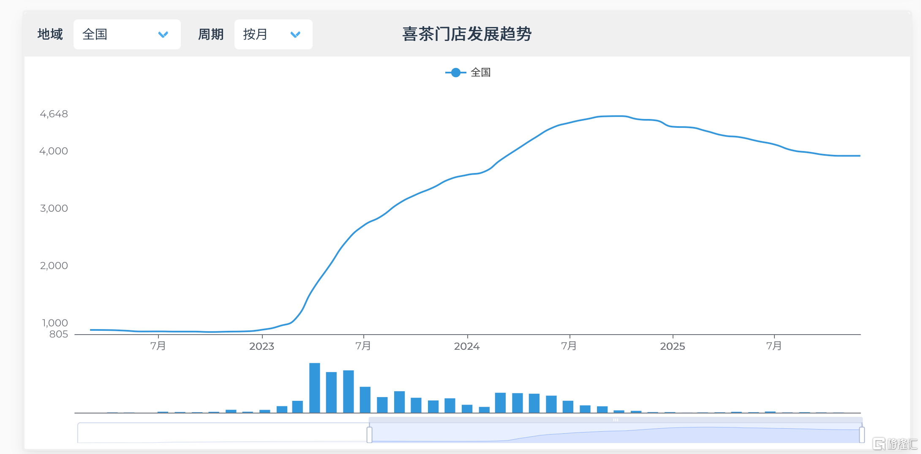Click the 2,000 value on the y-axis

(x=54, y=266)
